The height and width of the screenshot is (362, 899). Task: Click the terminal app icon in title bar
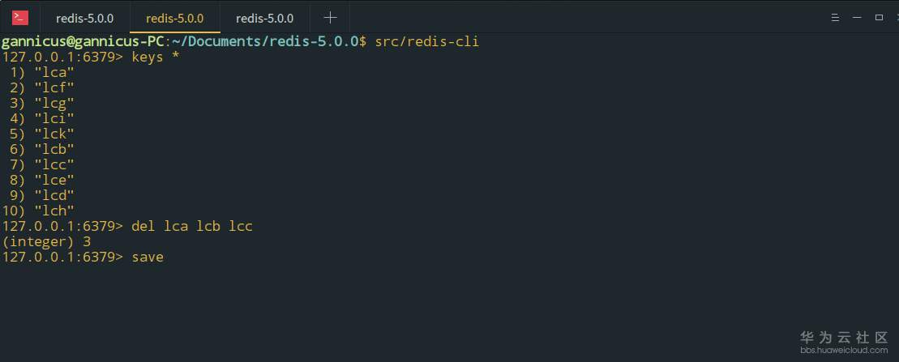(20, 17)
